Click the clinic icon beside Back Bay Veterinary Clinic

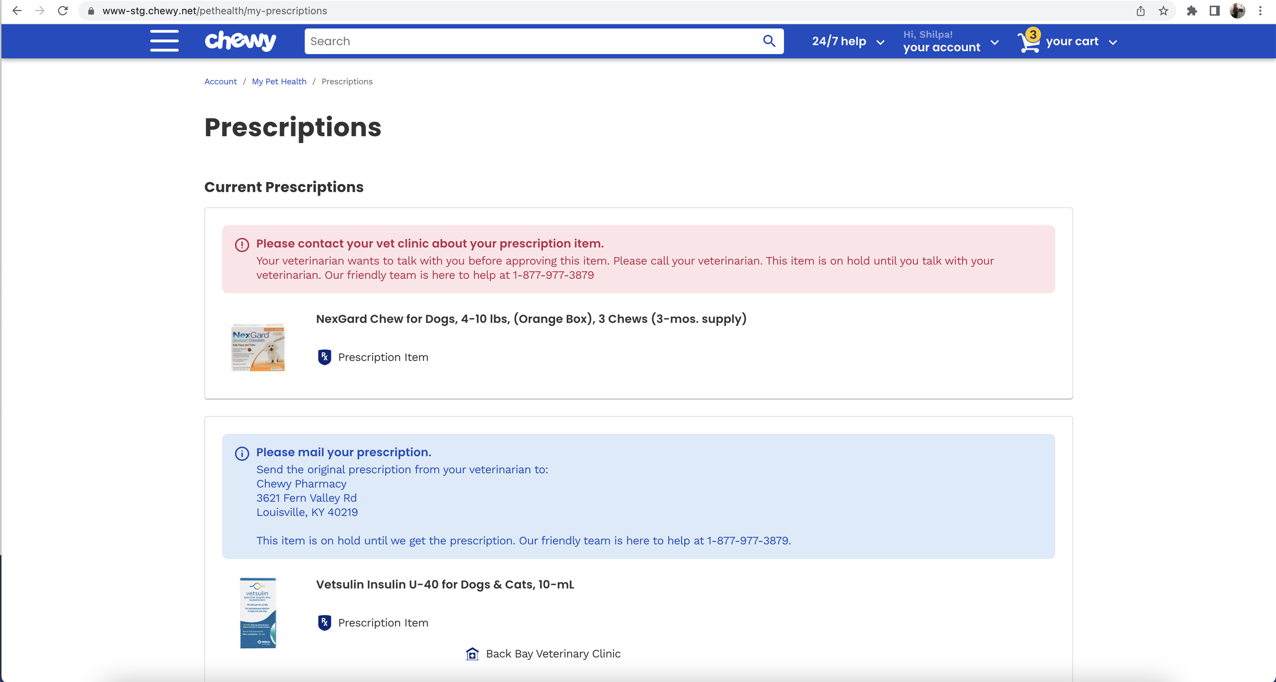coord(473,653)
